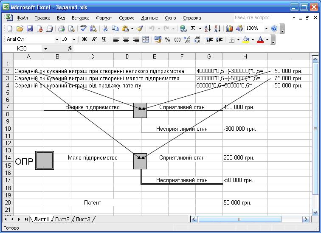Open the Print Preview tool
Image resolution: width=321 pixels, height=233 pixels.
[71, 28]
